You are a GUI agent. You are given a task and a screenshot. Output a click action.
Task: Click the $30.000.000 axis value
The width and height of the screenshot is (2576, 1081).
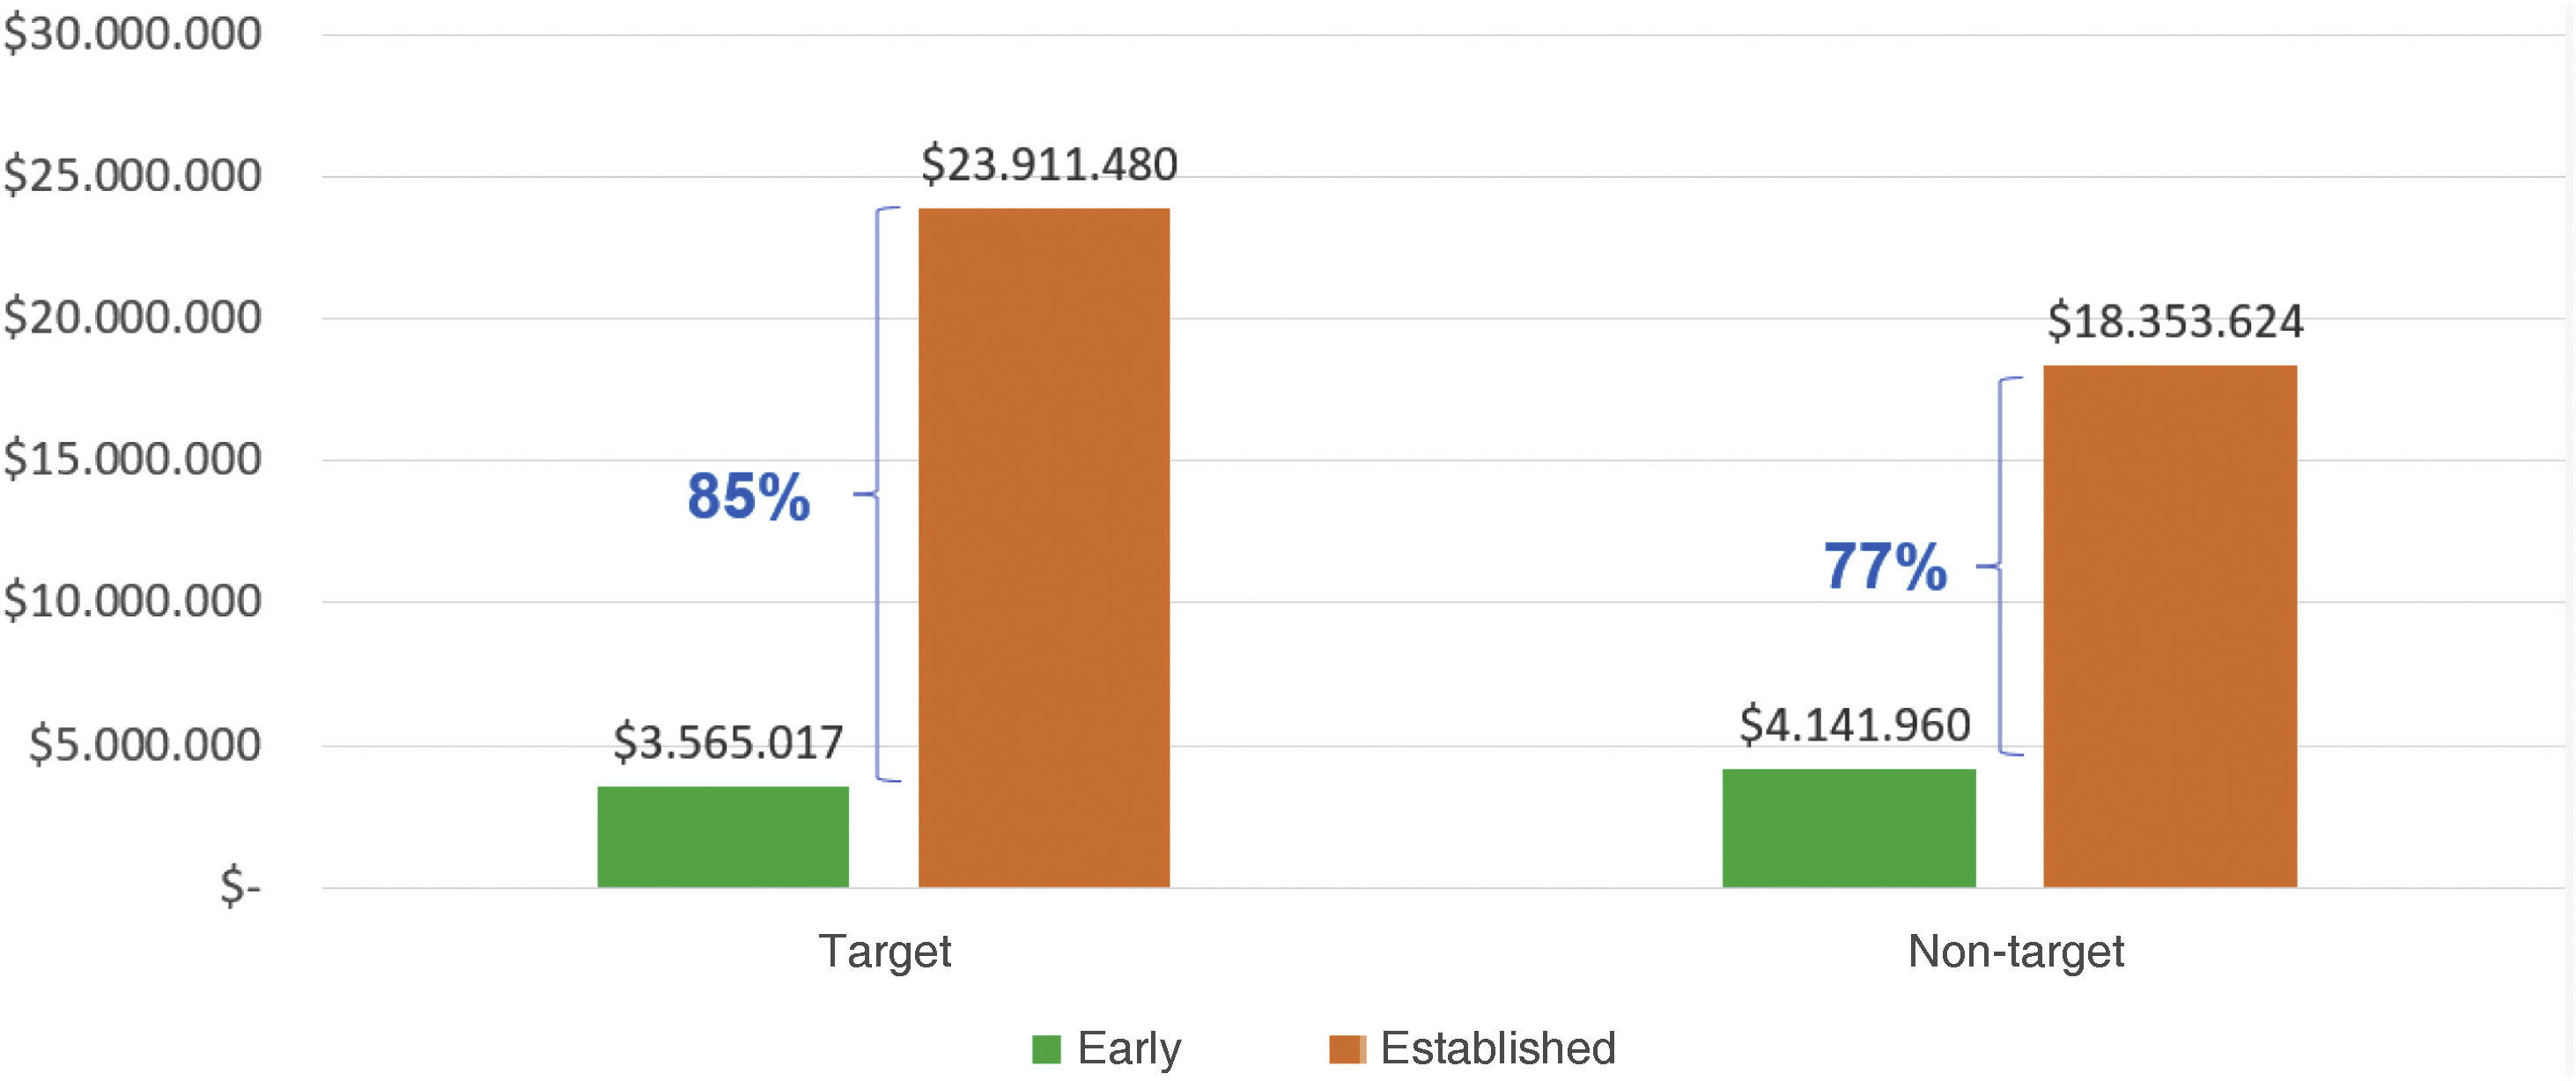click(x=133, y=34)
